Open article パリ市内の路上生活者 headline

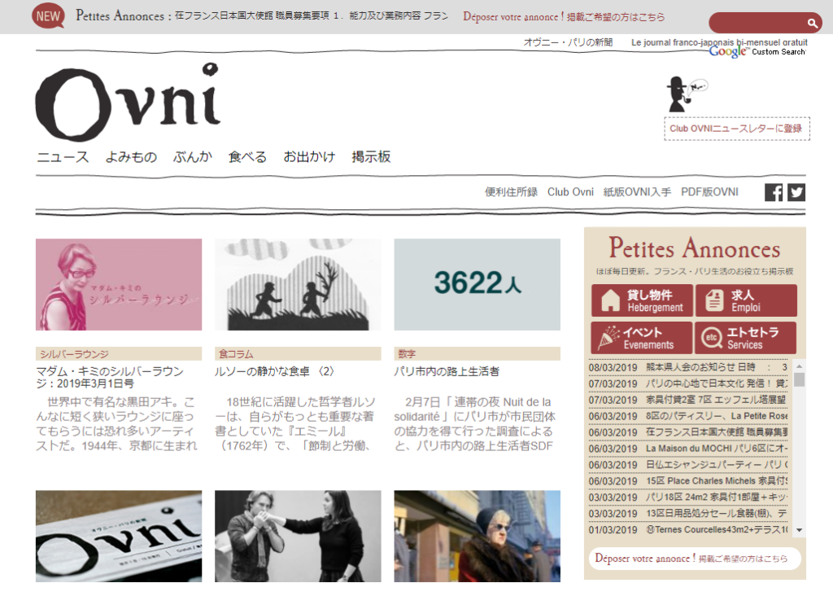(447, 371)
